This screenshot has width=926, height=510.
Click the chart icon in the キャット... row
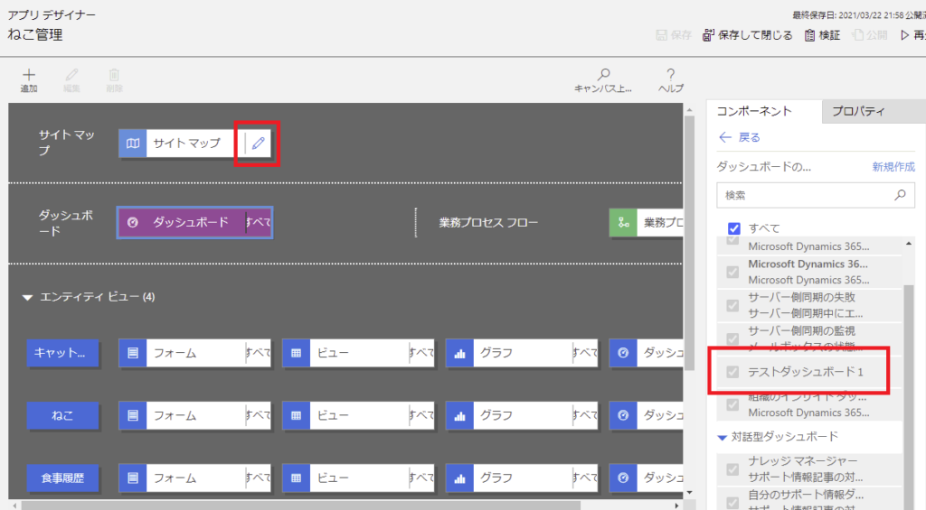point(459,353)
